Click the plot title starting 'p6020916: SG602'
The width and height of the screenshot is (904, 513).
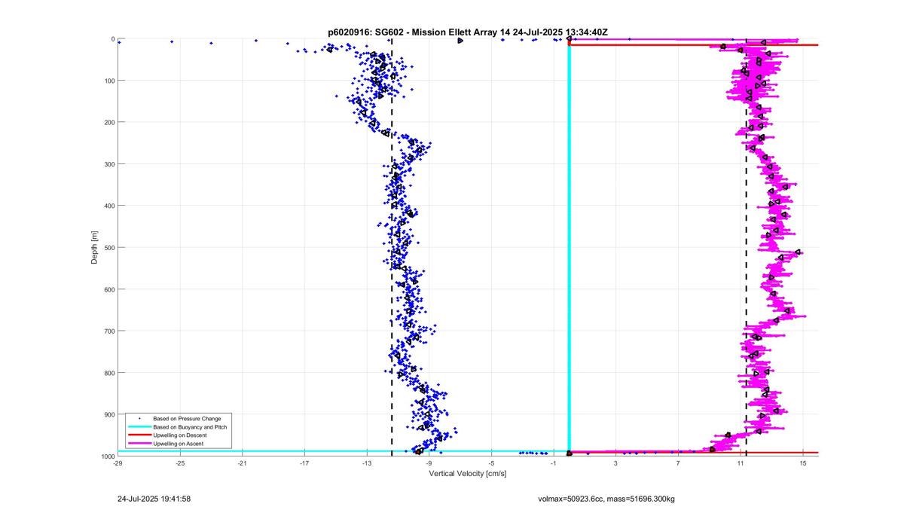468,32
